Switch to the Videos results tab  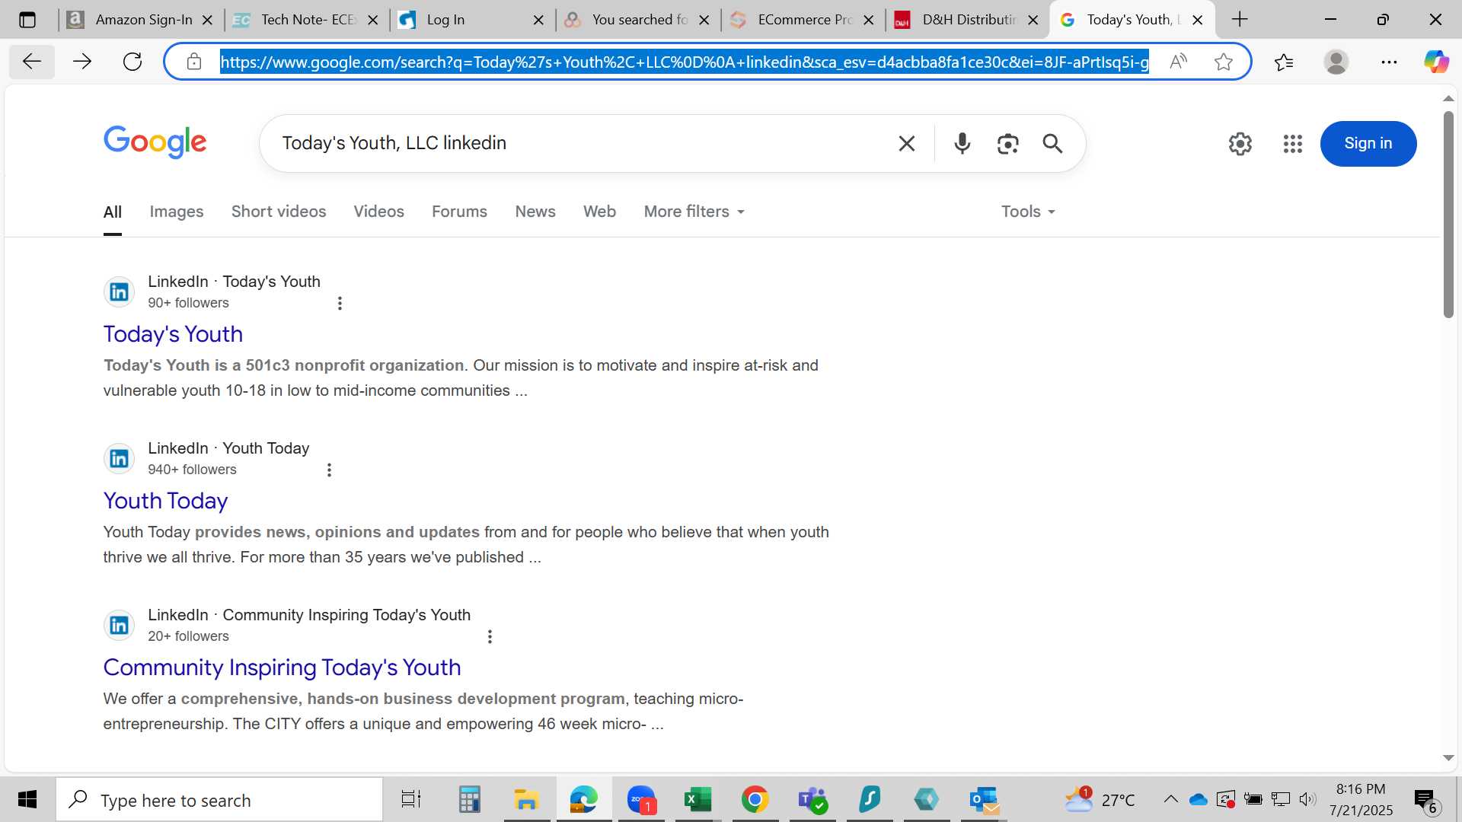[378, 212]
